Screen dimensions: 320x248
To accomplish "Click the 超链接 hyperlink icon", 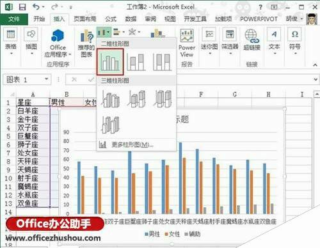I will pos(252,40).
